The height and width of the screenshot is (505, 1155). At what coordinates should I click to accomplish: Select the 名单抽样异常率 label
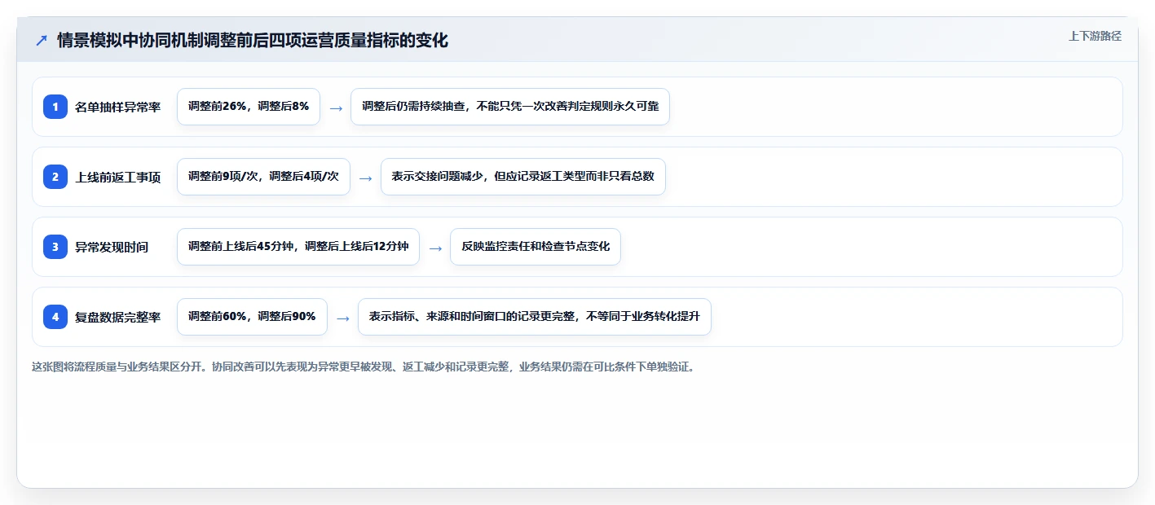click(117, 107)
